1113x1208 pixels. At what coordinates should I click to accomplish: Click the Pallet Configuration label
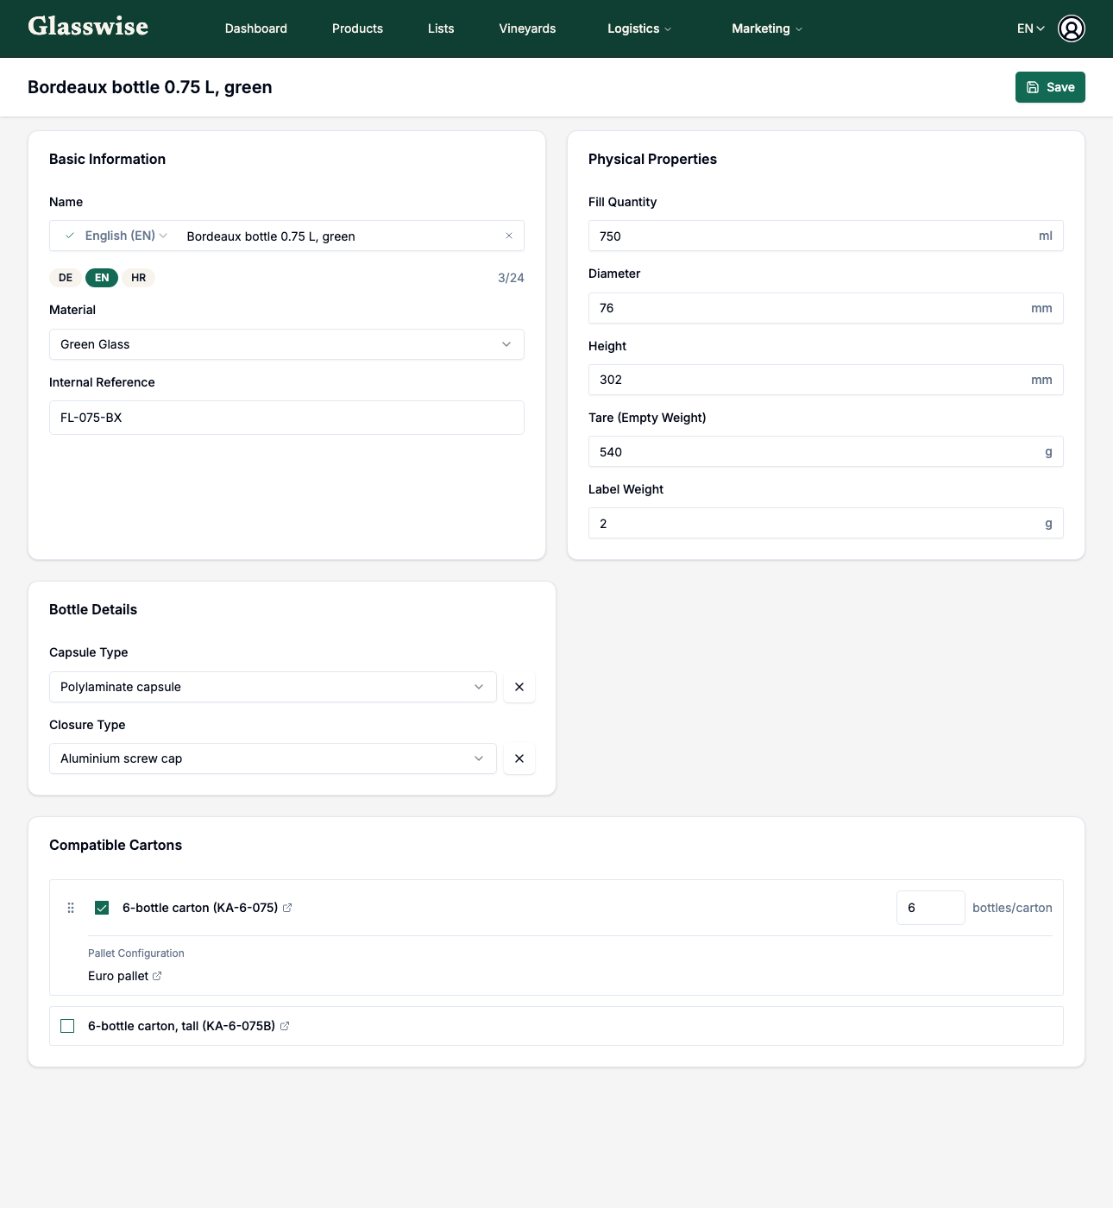point(136,953)
